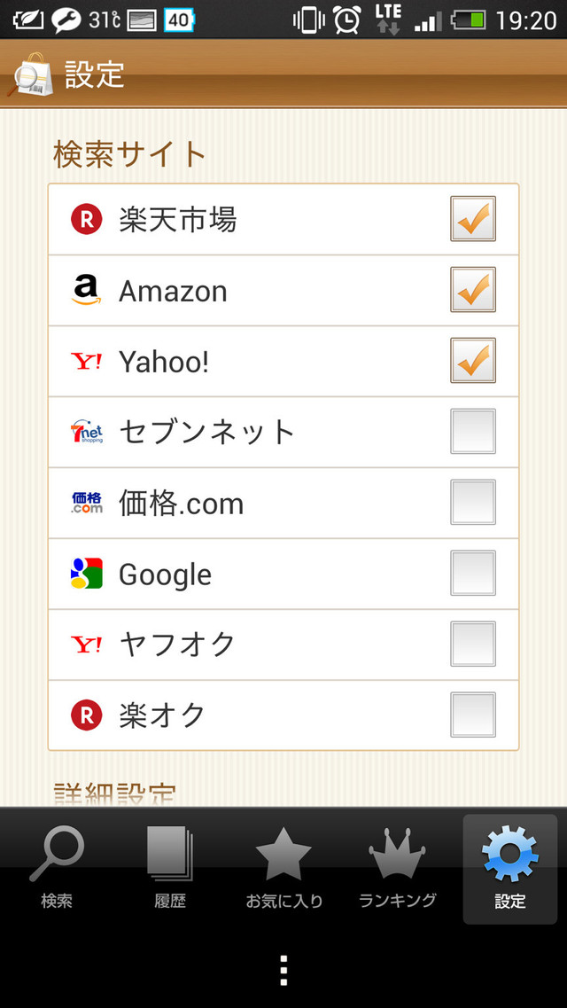567x1008 pixels.
Task: Tap the Amazon logo icon
Action: pyautogui.click(x=87, y=290)
